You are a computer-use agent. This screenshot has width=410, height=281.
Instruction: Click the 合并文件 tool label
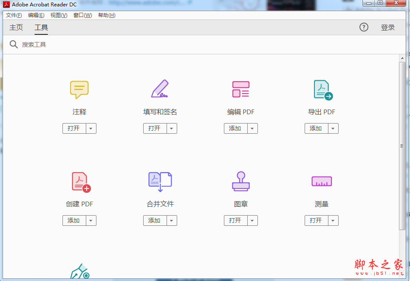coord(160,204)
